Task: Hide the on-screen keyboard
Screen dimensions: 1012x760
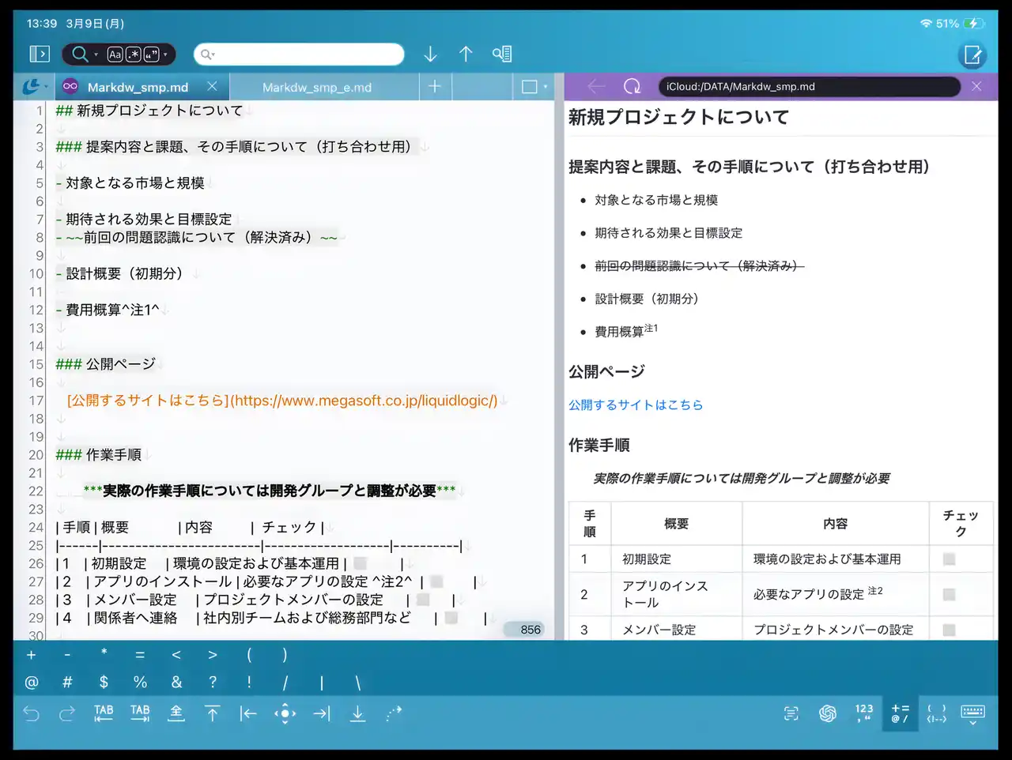Action: click(x=972, y=713)
